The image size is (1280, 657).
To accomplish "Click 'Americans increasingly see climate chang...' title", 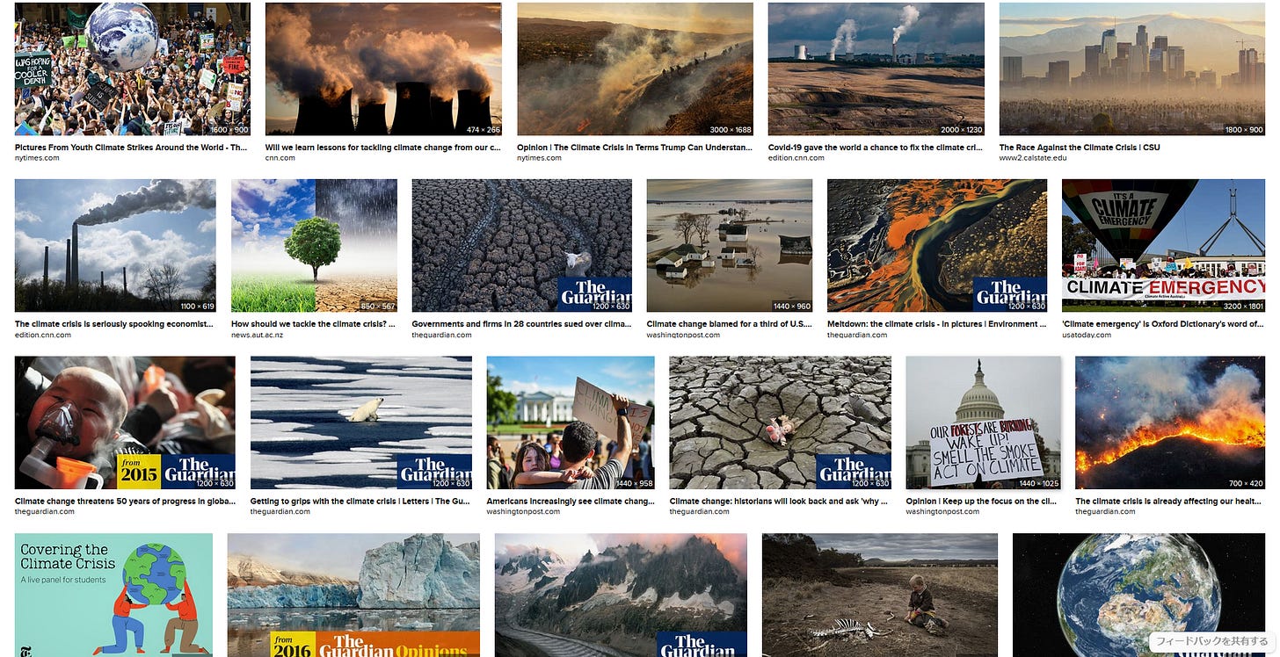I will [x=571, y=502].
